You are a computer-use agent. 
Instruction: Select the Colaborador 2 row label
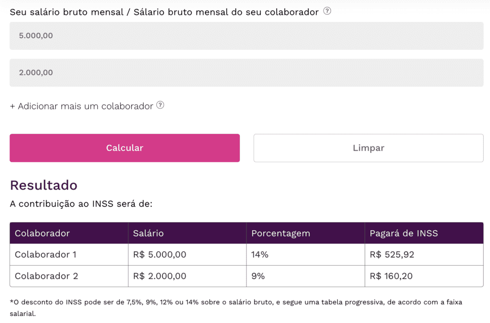pos(46,276)
